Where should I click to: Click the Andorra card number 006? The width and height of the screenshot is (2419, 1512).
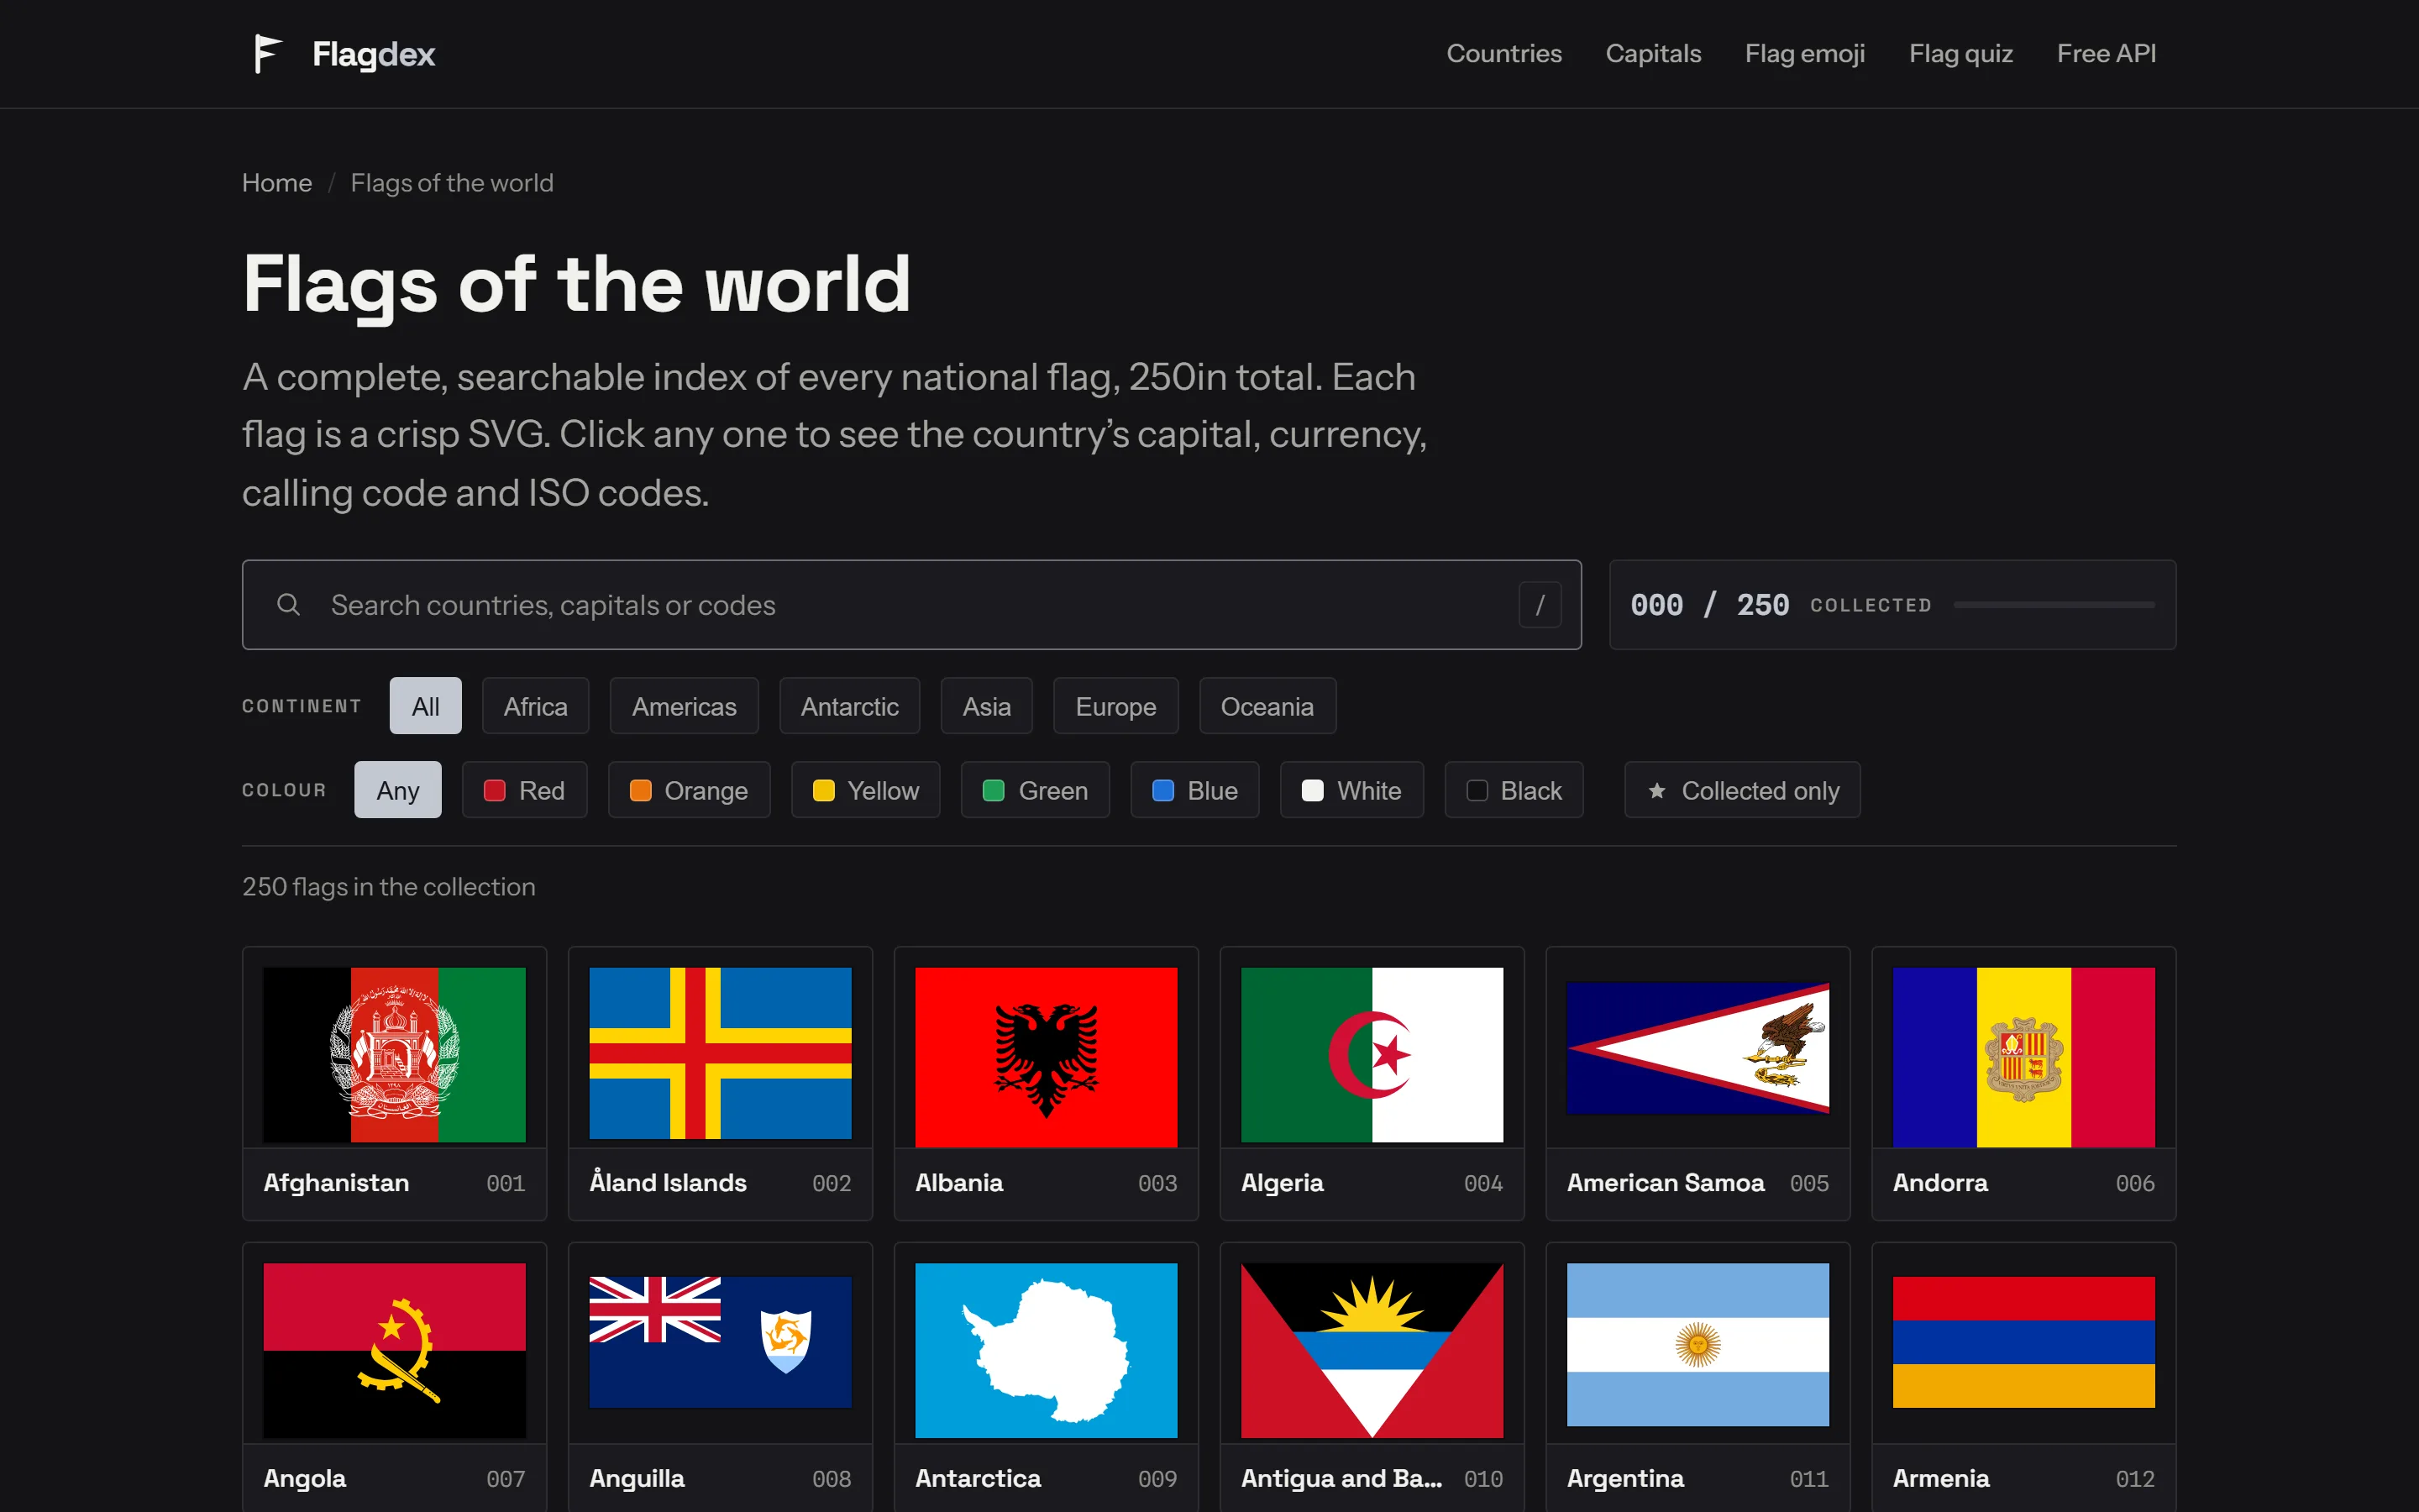2134,1184
